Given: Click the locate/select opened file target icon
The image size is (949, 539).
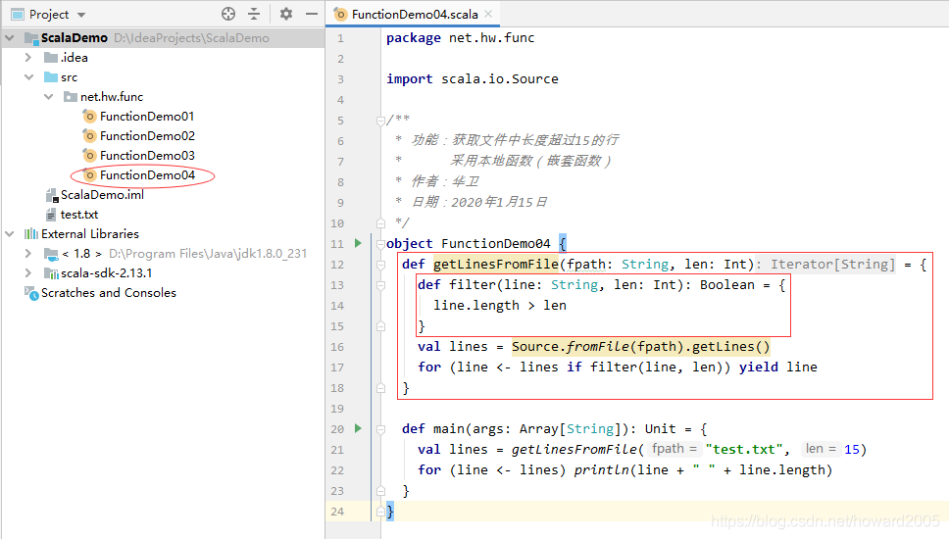Looking at the screenshot, I should click(x=228, y=14).
